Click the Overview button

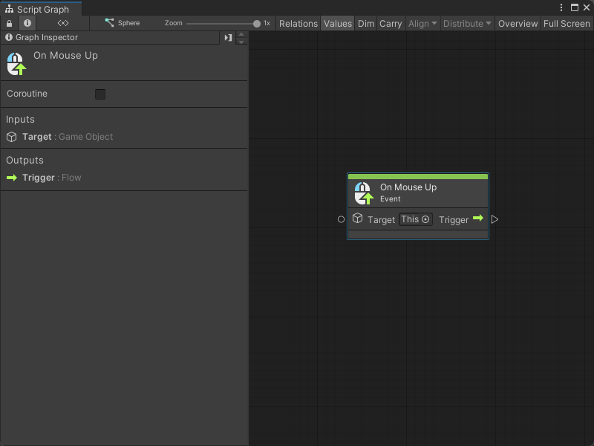(518, 23)
